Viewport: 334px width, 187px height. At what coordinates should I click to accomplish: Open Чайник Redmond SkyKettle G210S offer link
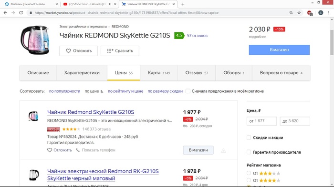[91, 112]
